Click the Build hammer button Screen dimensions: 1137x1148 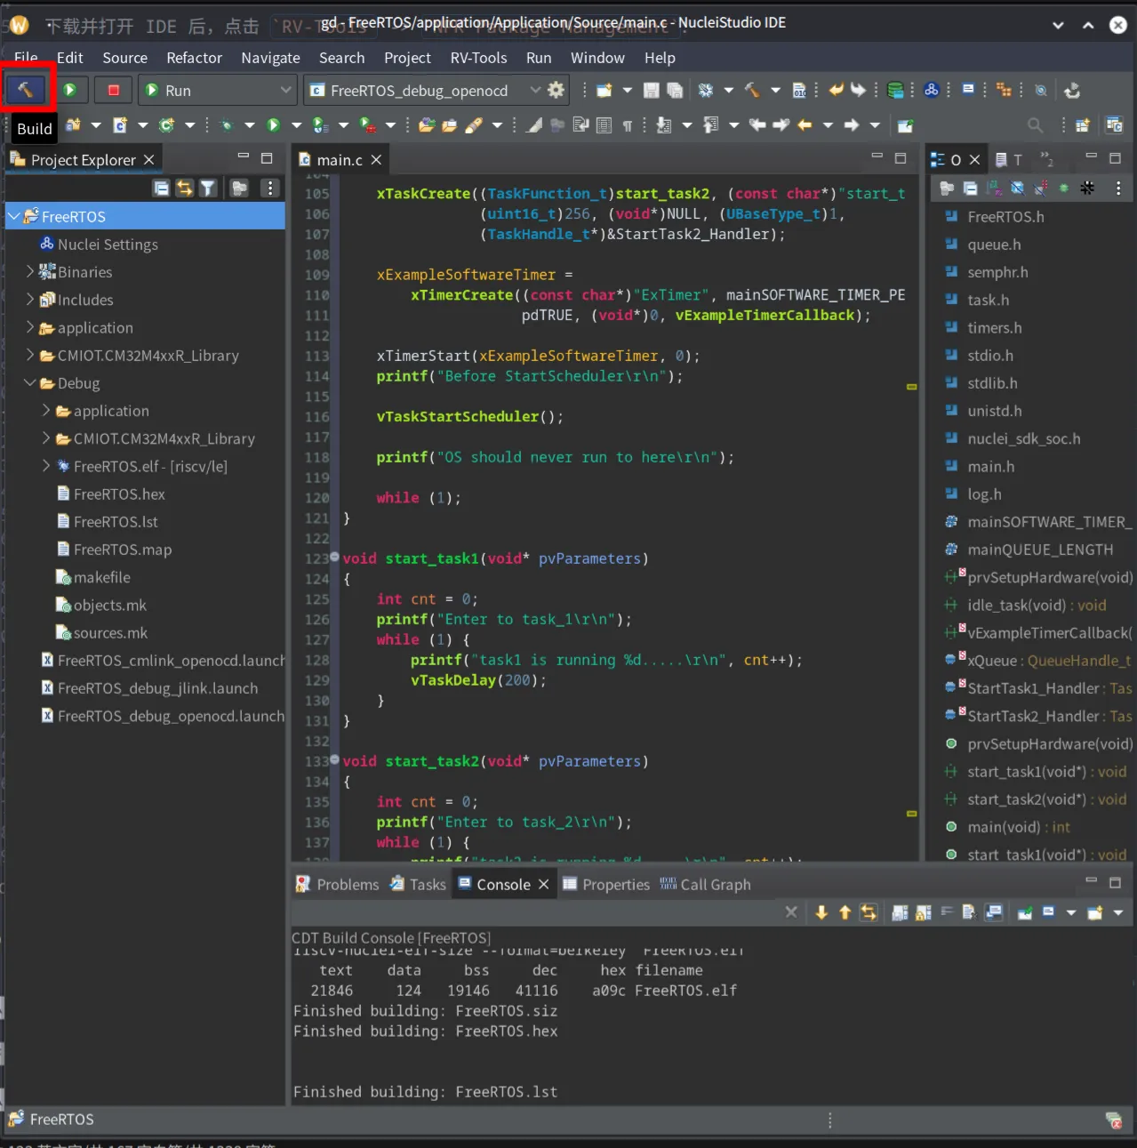click(25, 90)
